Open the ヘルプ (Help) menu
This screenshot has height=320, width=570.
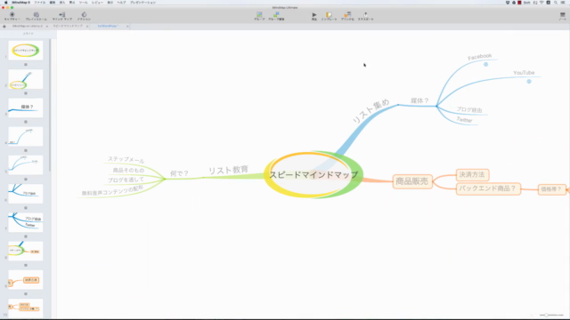121,3
